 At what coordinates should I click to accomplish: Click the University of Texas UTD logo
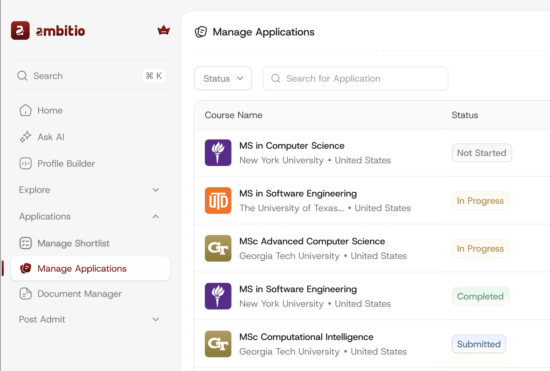(218, 200)
